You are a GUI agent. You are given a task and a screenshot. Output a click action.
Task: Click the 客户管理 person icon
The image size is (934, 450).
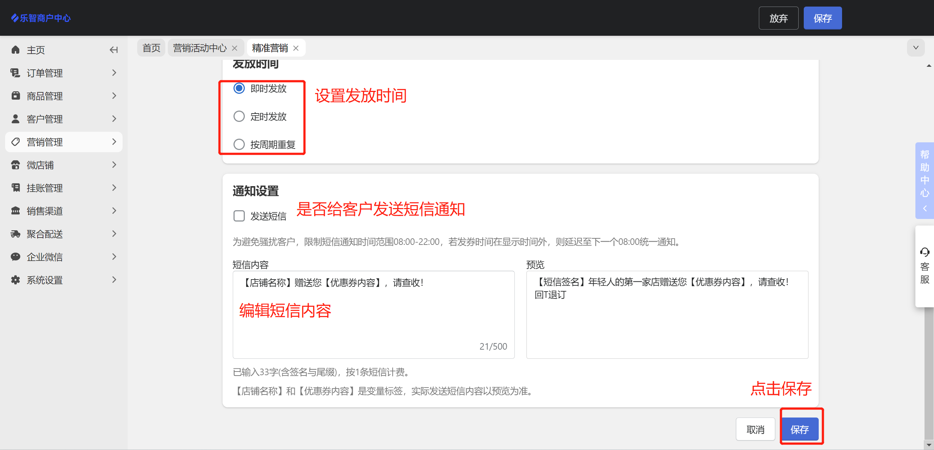15,119
